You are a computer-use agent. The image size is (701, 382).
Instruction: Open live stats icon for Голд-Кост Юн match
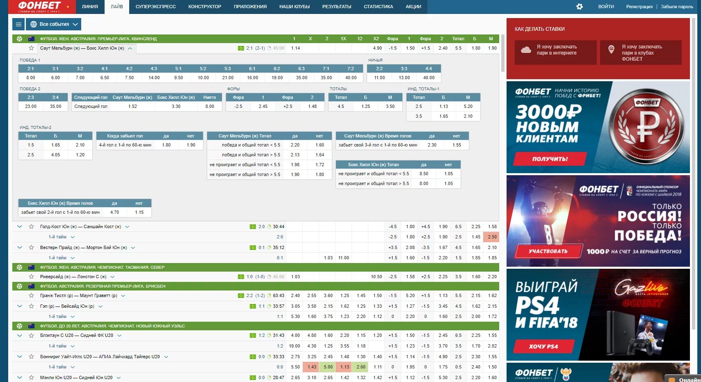click(x=253, y=226)
